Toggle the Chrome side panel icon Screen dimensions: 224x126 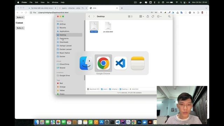[198, 13]
